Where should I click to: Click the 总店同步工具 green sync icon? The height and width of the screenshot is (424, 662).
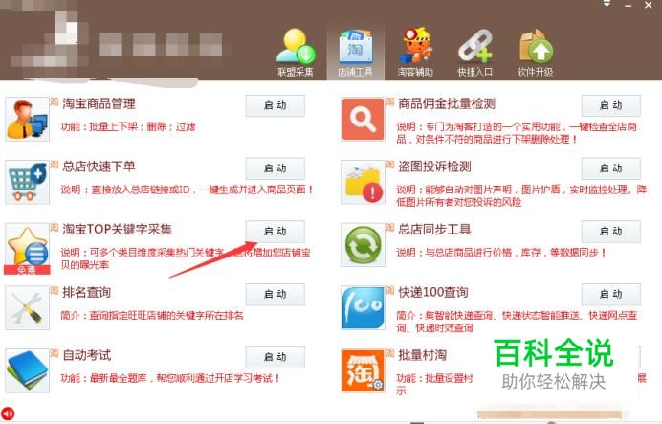coord(364,245)
